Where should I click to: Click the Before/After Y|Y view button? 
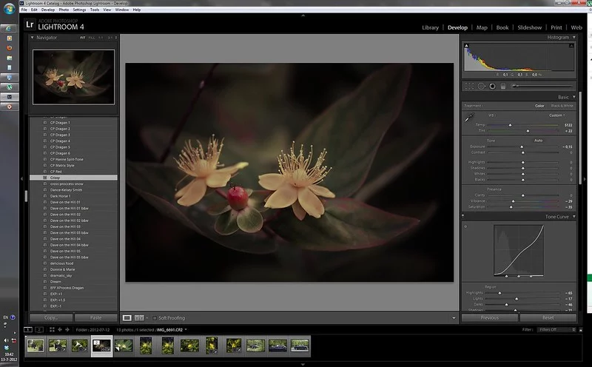click(140, 317)
